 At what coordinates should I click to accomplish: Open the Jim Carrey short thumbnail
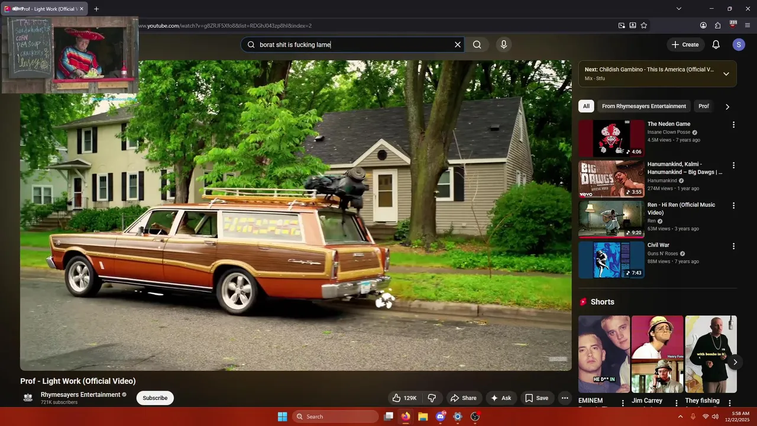click(x=657, y=354)
